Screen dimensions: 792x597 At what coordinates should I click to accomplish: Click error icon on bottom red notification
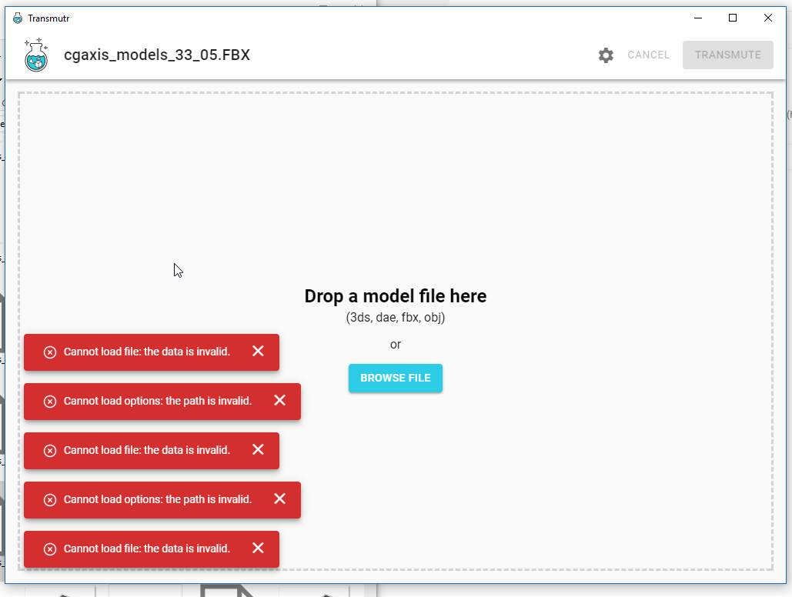click(x=50, y=549)
